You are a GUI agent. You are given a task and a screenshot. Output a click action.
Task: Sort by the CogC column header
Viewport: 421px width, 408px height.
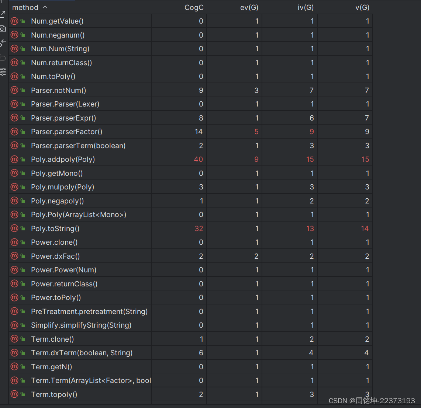194,7
